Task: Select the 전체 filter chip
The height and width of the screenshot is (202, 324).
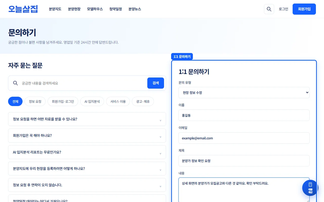Action: [15, 102]
